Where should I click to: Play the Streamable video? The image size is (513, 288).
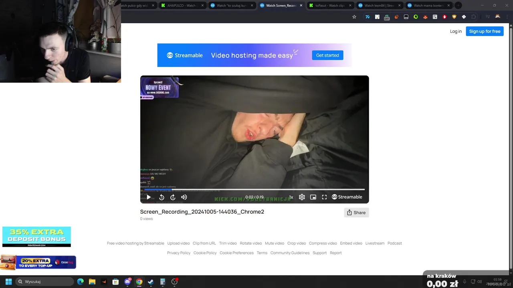click(149, 197)
